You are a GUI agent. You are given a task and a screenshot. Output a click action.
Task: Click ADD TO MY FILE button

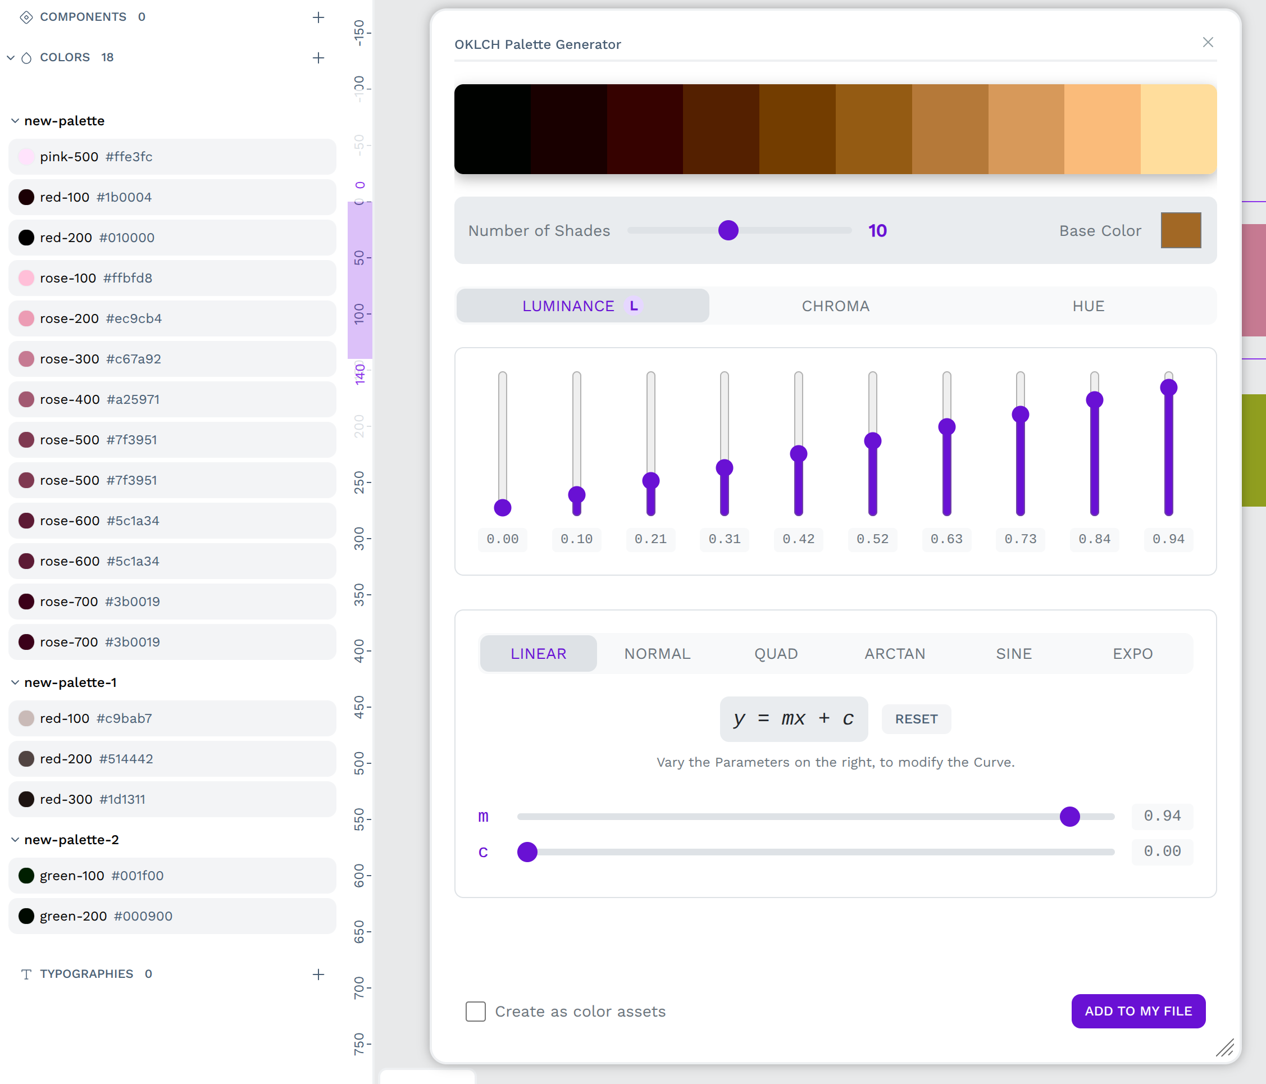tap(1138, 1010)
